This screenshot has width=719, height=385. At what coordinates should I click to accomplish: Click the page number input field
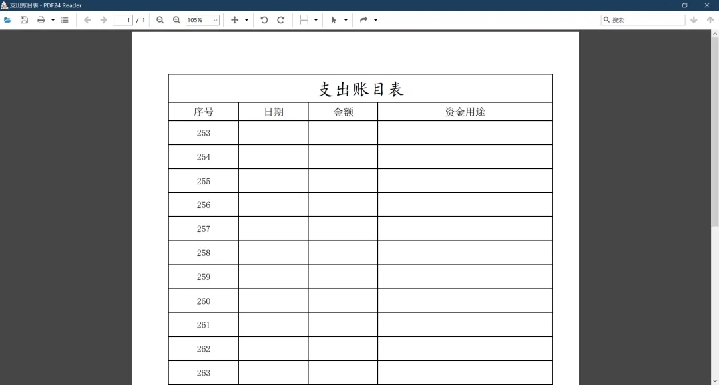pos(122,20)
